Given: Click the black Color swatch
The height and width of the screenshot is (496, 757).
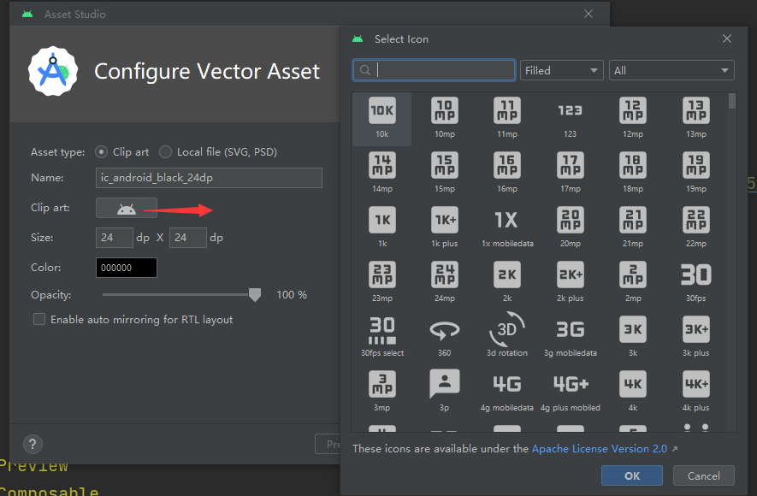Looking at the screenshot, I should point(127,268).
